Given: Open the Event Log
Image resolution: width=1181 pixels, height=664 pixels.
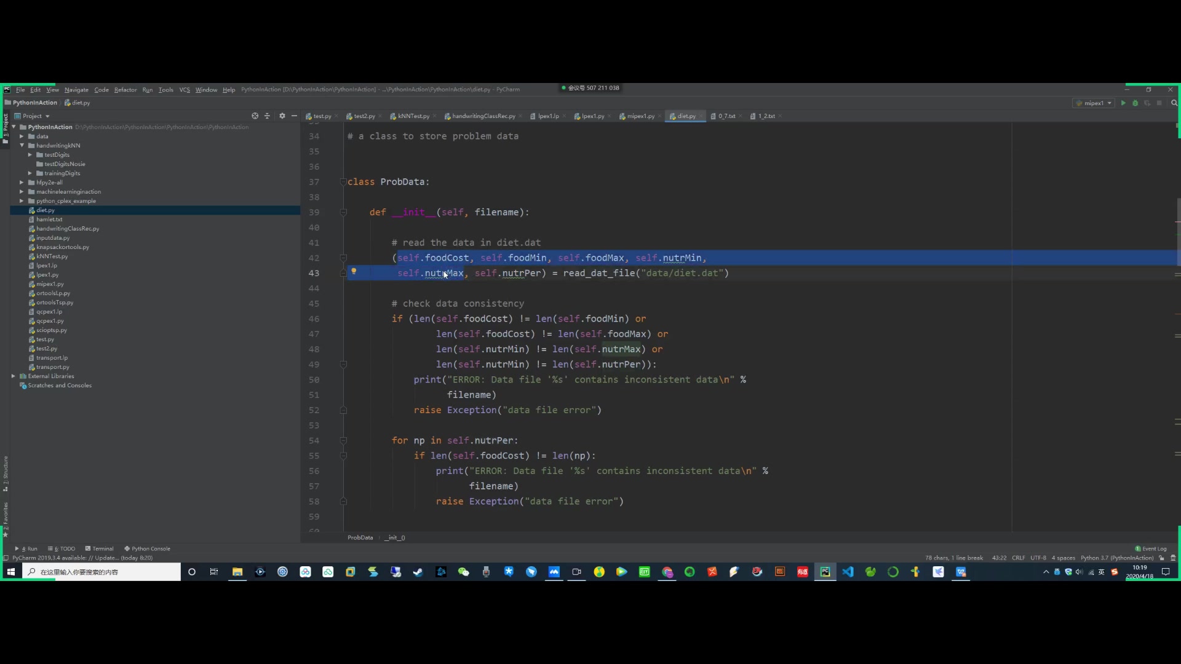Looking at the screenshot, I should coord(1151,549).
